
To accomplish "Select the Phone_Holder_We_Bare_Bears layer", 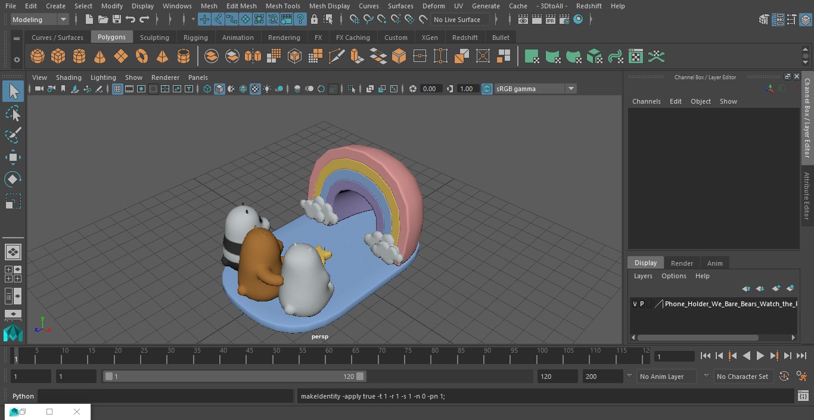I will pyautogui.click(x=731, y=304).
